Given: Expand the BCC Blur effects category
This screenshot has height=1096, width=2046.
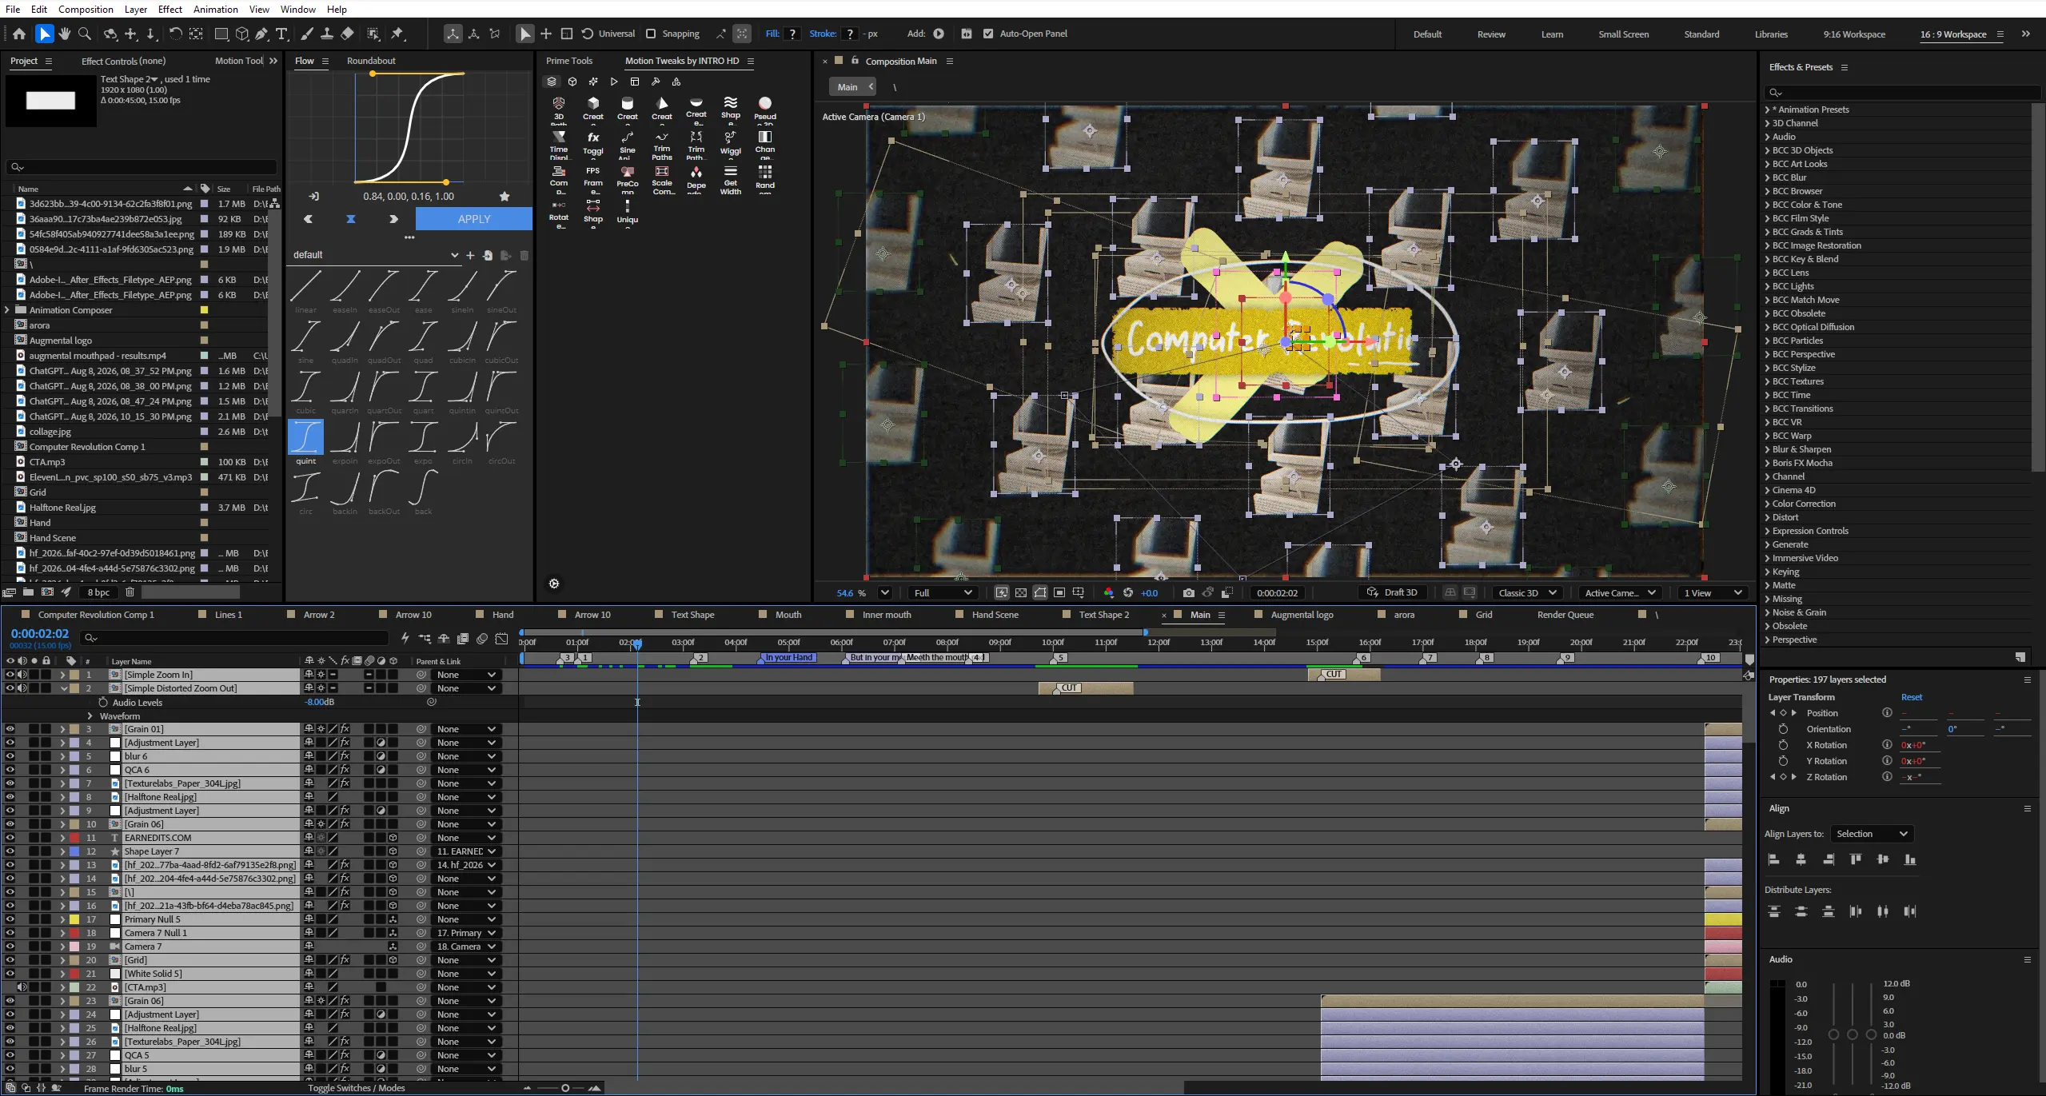Looking at the screenshot, I should (x=1767, y=177).
